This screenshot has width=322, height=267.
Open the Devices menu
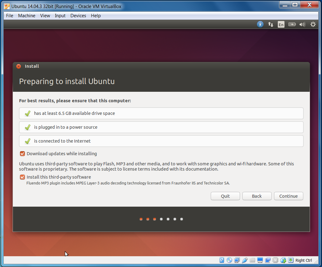tap(78, 15)
